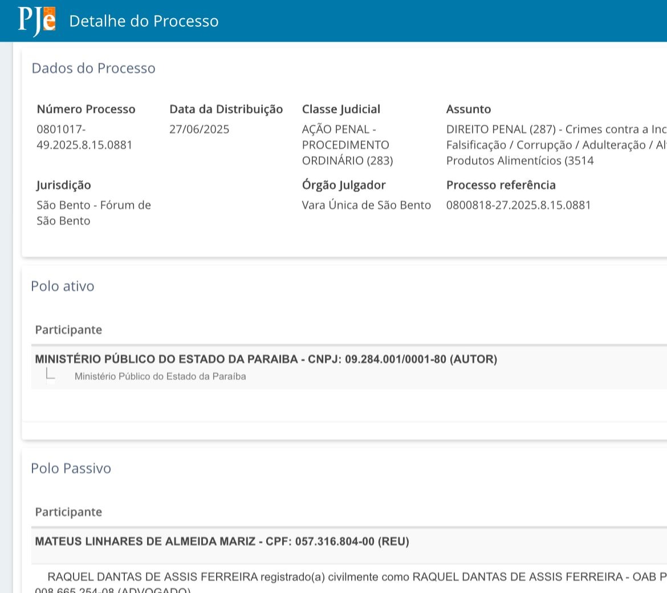Screen dimensions: 667x593
Task: Open reference process 0800818-27.2025.8.15.0881
Action: [518, 205]
